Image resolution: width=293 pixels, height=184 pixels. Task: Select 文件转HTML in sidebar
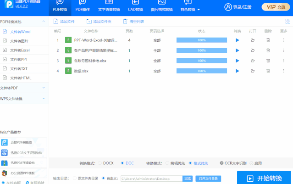point(24,78)
